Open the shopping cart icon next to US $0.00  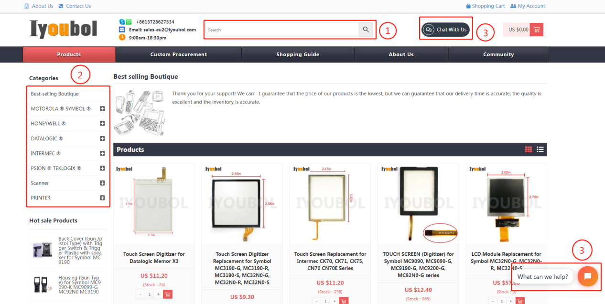pos(537,30)
